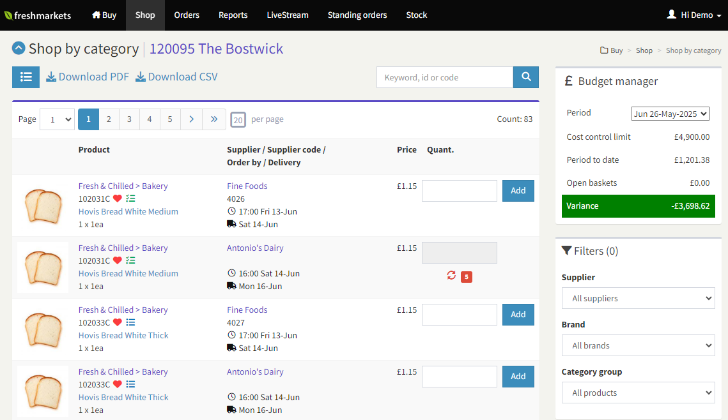
Task: Click the search magnifier button
Action: click(526, 77)
